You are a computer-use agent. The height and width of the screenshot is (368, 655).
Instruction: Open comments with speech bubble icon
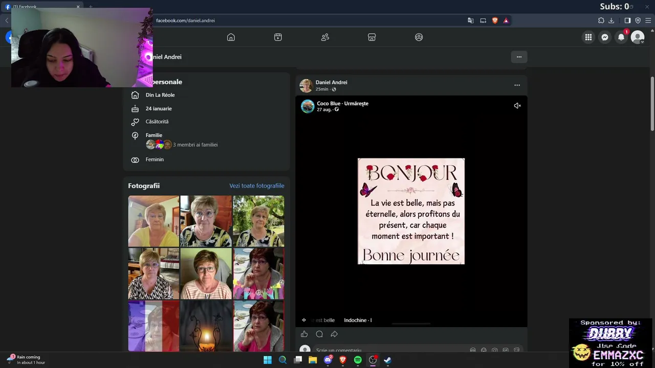(319, 334)
